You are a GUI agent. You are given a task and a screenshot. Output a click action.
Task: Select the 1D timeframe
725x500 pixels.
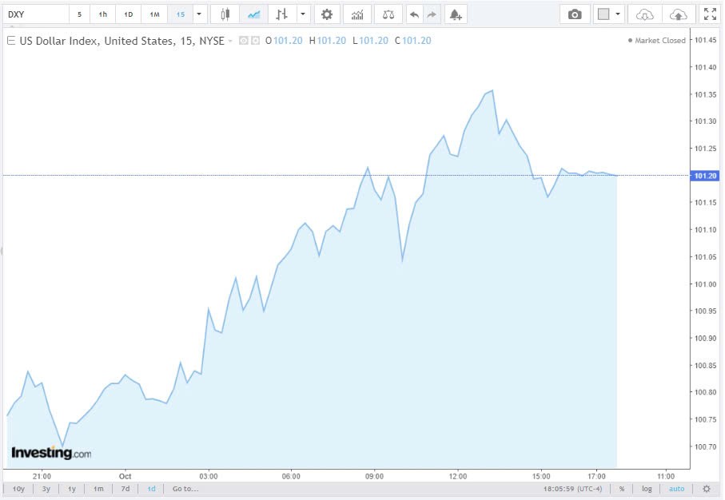[128, 14]
